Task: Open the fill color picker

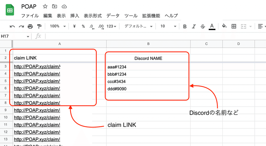Action: pyautogui.click(x=224, y=26)
